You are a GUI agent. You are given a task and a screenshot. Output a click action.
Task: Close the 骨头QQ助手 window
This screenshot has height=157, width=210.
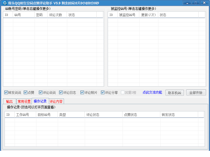point(204,3)
